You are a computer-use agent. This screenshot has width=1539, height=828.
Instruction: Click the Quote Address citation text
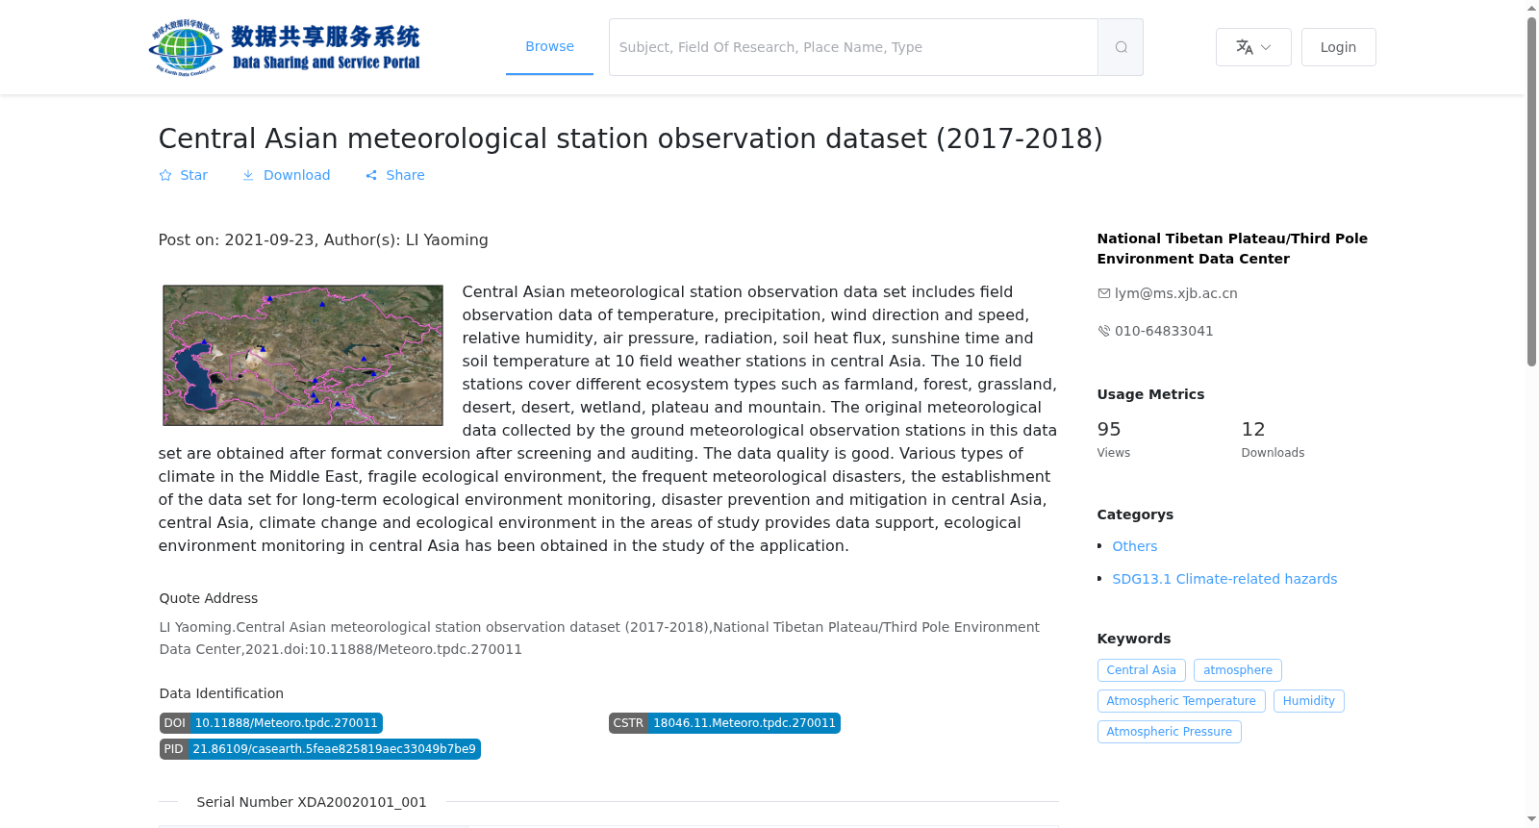599,638
